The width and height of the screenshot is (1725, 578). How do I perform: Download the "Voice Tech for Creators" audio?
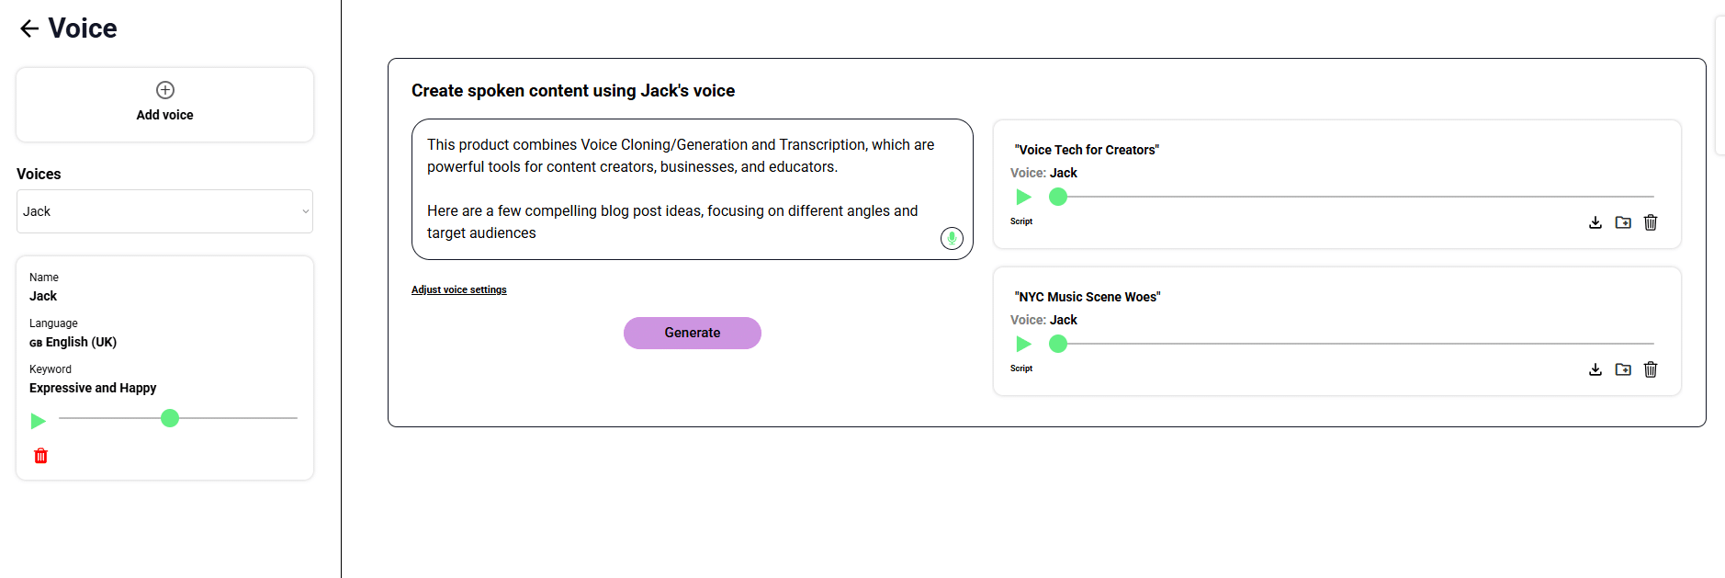click(x=1595, y=222)
